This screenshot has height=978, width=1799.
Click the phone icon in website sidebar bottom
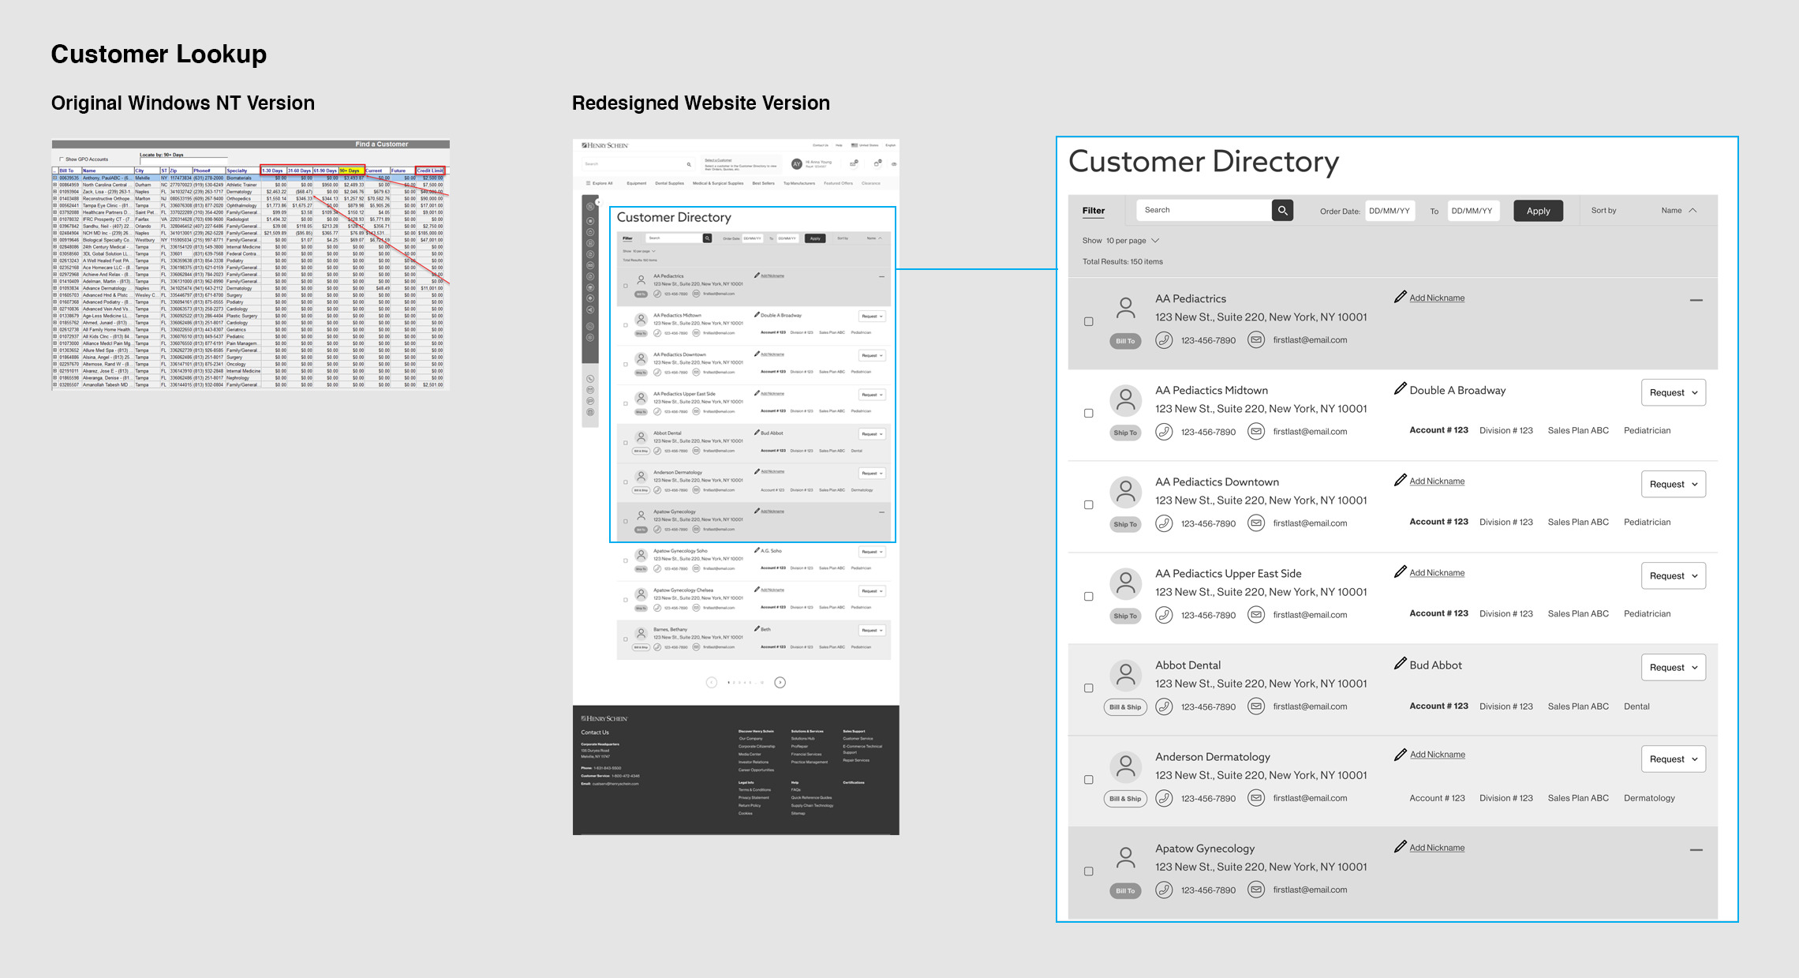pyautogui.click(x=590, y=379)
